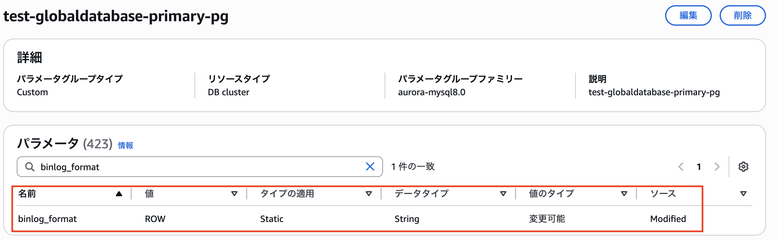Select the binlog_format parameter row
777x240 pixels.
[48, 219]
